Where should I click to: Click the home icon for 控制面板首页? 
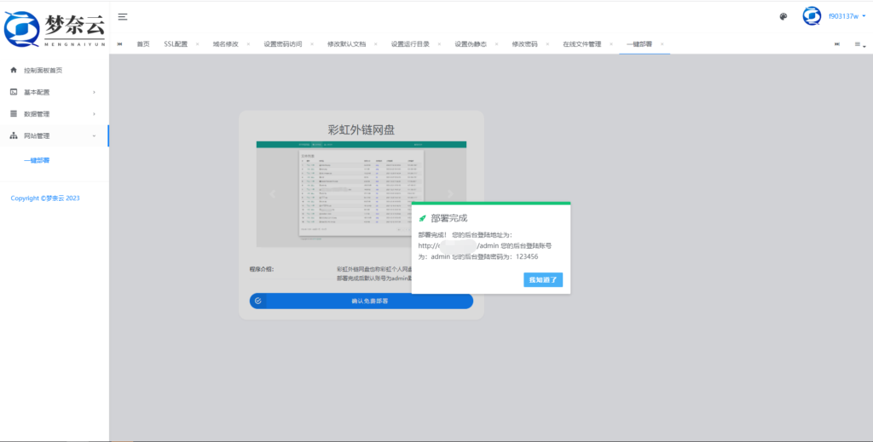[14, 70]
